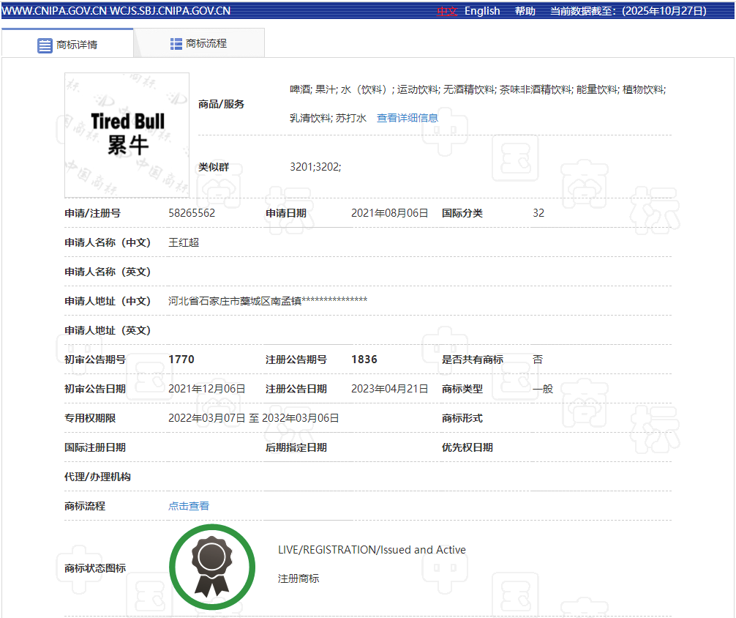Switch language to English
The height and width of the screenshot is (618, 736).
tap(482, 11)
